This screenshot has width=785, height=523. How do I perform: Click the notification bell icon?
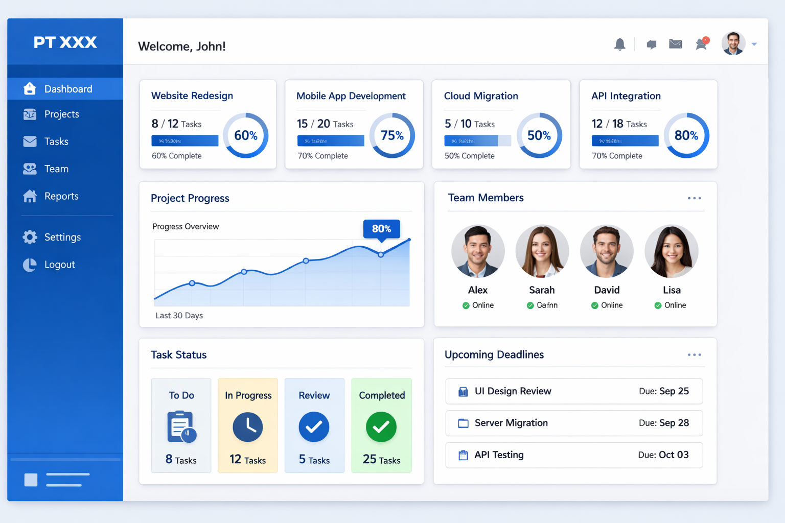tap(619, 44)
